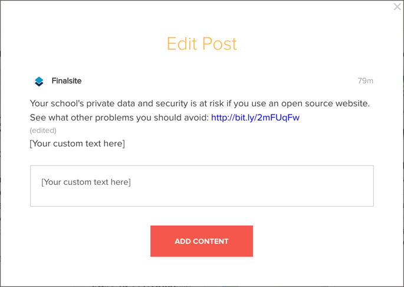
Task: Click the (edited) label under the post
Action: 43,131
